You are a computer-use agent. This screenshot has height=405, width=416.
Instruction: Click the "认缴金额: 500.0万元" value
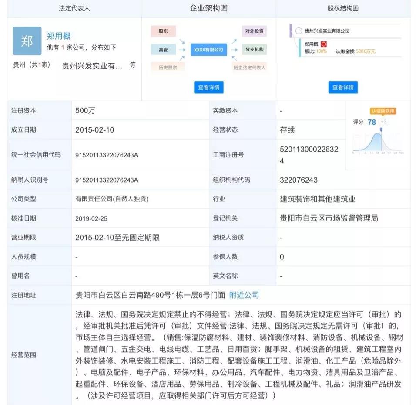point(356,51)
